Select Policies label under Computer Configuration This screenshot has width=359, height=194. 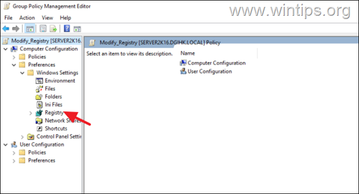37,56
